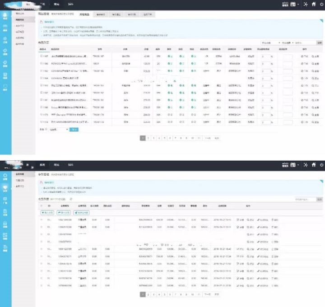Click the home icon in the upper panel header
This screenshot has height=307, width=325.
click(313, 4)
